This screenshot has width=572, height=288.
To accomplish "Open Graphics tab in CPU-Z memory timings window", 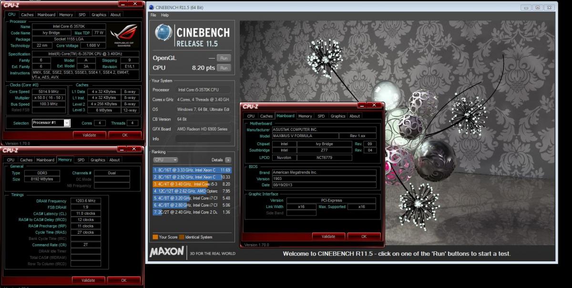I will (98, 160).
